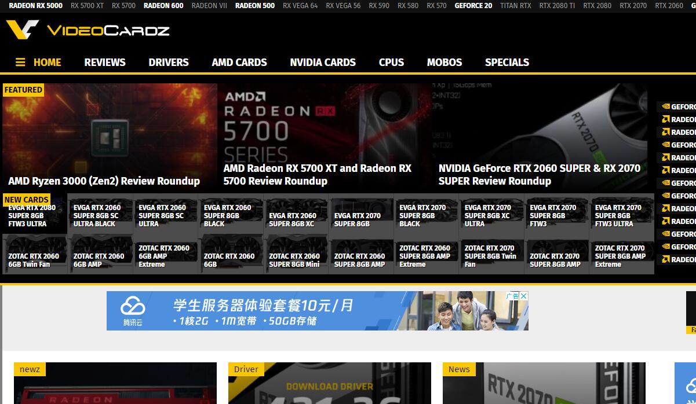Select EVGA RTX 2060 SUPER 8GB BLACK card

coord(231,214)
